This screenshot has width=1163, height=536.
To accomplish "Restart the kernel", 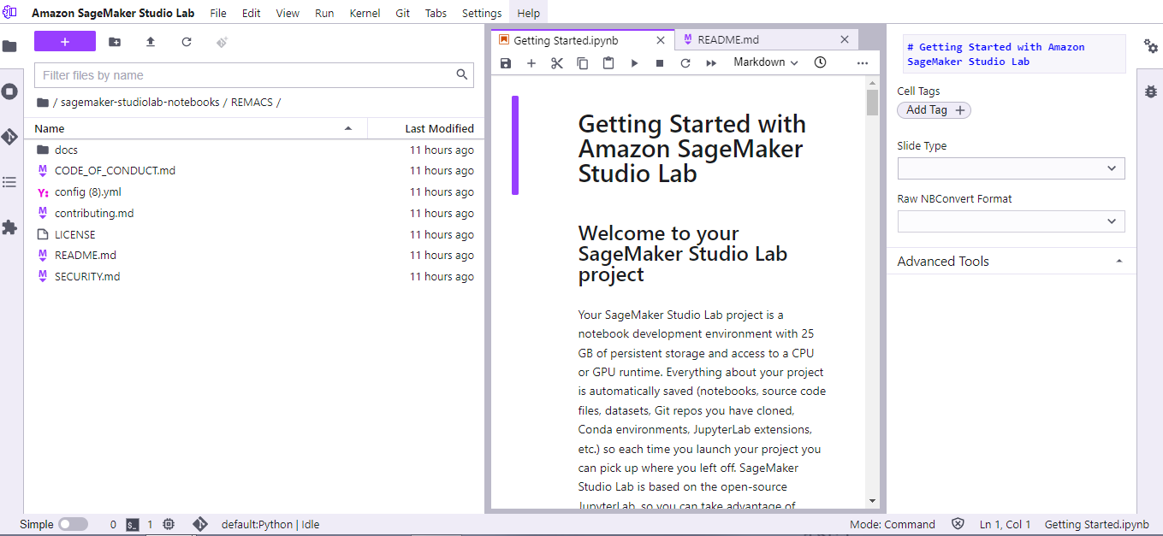I will (685, 62).
